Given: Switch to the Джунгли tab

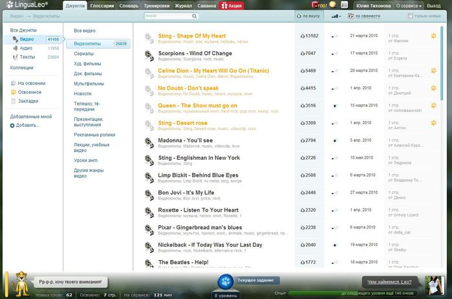Looking at the screenshot, I should click(75, 5).
